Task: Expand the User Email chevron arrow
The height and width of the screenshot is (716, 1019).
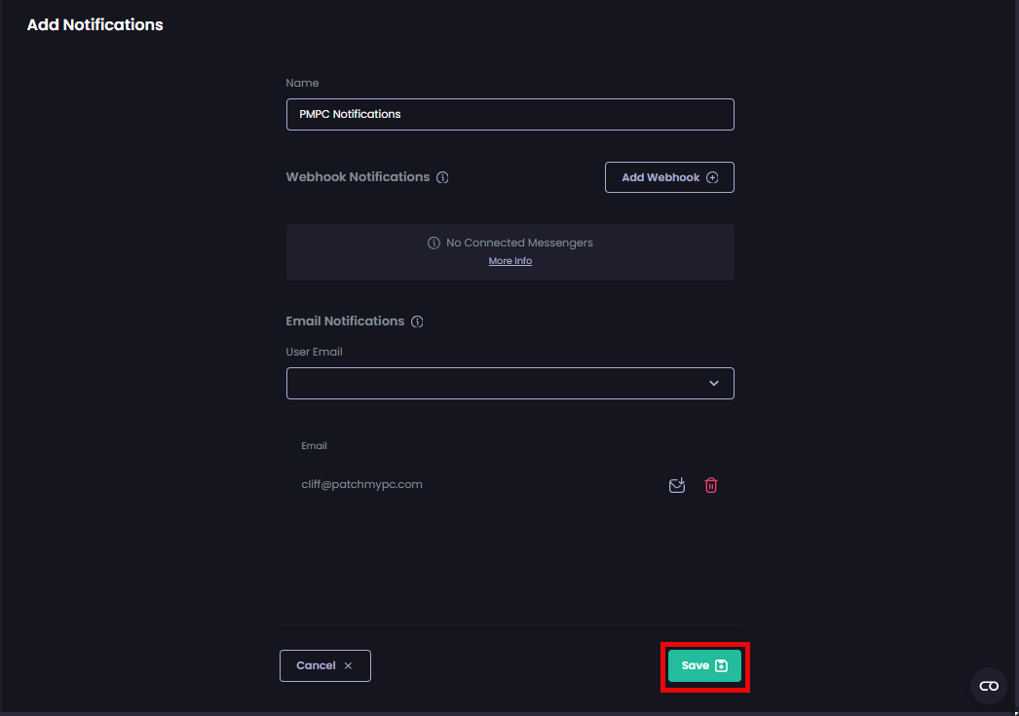Action: click(714, 384)
